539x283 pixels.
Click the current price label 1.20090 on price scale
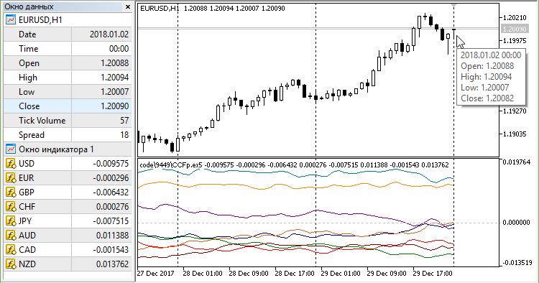(515, 29)
